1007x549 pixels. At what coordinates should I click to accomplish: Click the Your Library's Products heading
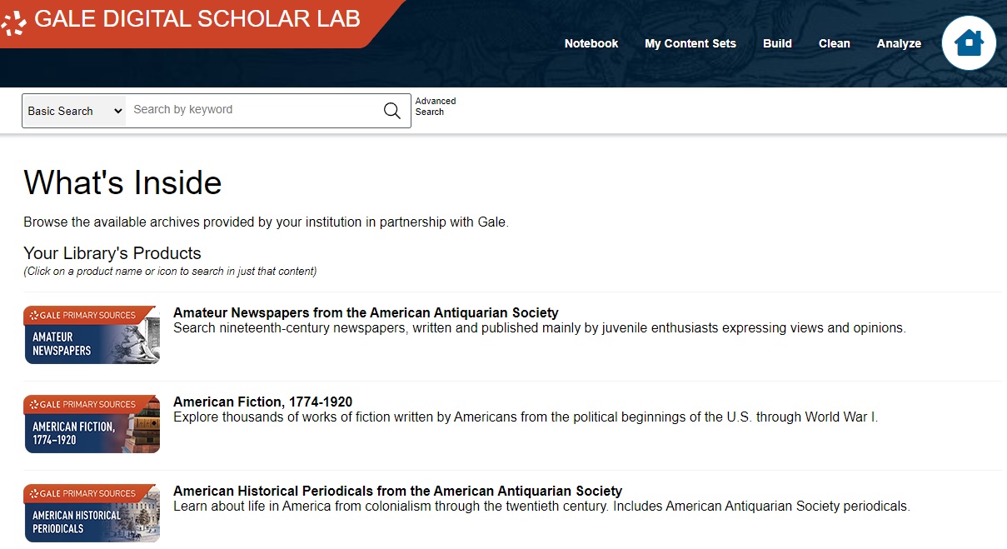[x=112, y=253]
